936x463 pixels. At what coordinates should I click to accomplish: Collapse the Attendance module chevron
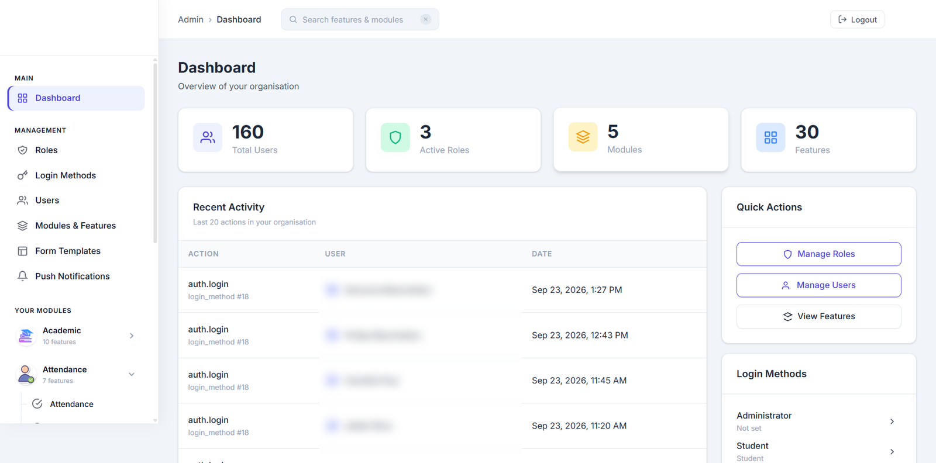[x=132, y=375]
